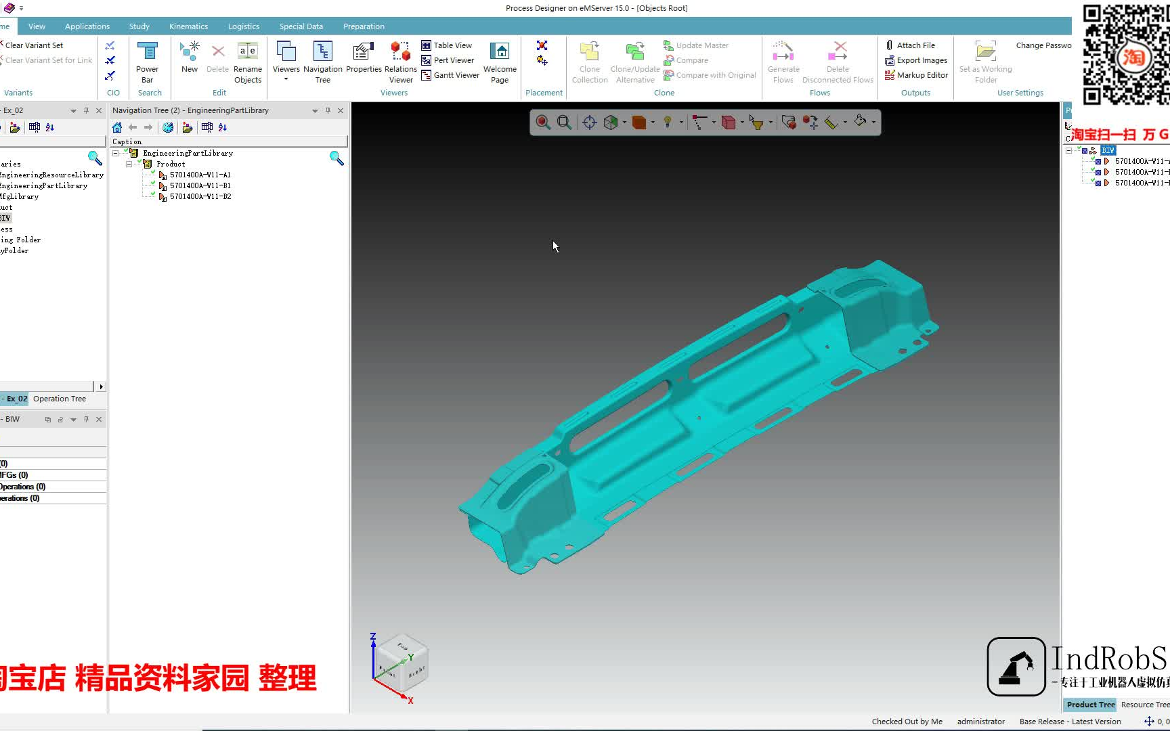Select 5701400A-W11-B1 in Navigation Tree
This screenshot has height=731, width=1170.
coord(200,185)
